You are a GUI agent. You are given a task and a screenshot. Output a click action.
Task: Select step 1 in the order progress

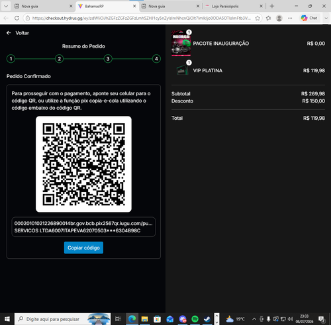tap(11, 59)
